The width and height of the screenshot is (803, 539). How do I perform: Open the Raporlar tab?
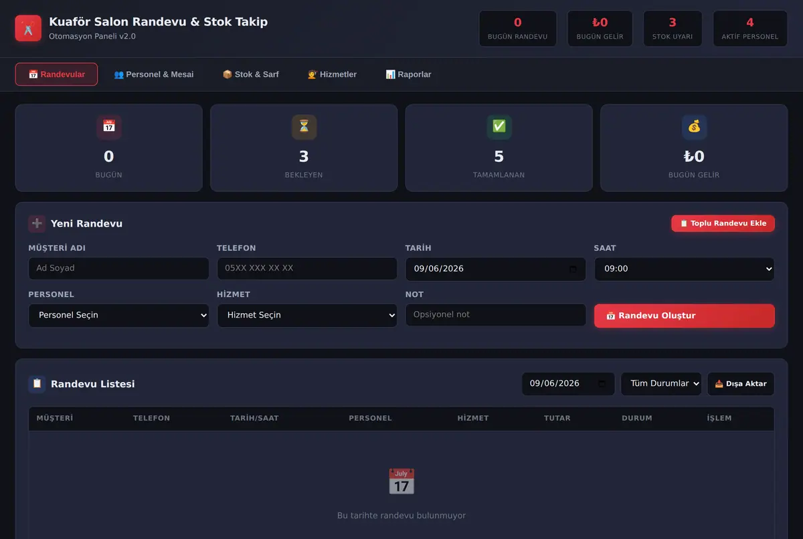click(x=408, y=74)
